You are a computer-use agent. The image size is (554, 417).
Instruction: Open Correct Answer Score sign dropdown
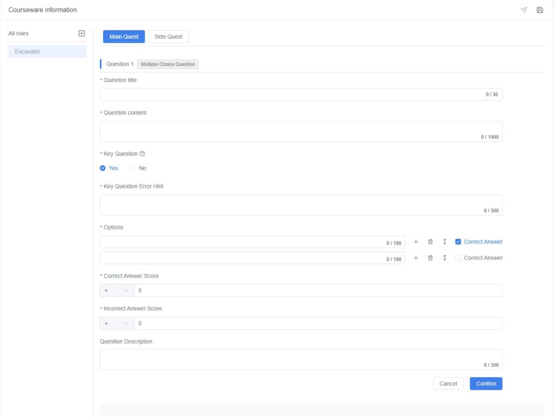click(x=117, y=291)
